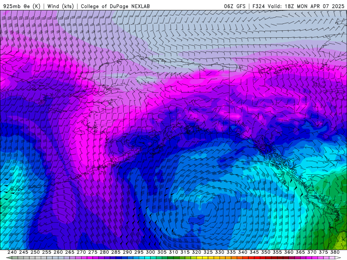
Task: Click the 335 value on the color scale
Action: point(231,252)
